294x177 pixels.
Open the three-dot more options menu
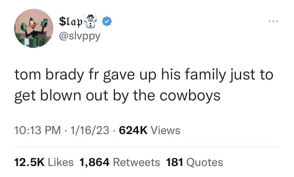coord(273,22)
